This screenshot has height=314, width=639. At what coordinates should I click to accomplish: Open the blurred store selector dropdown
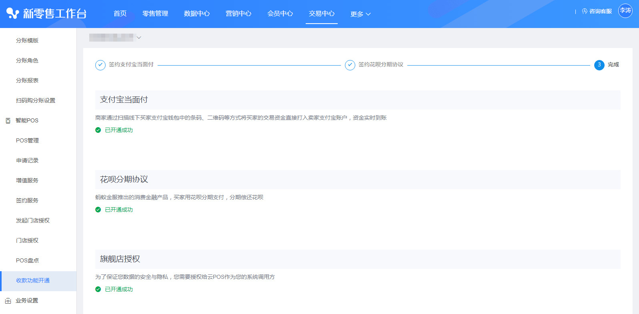[115, 38]
